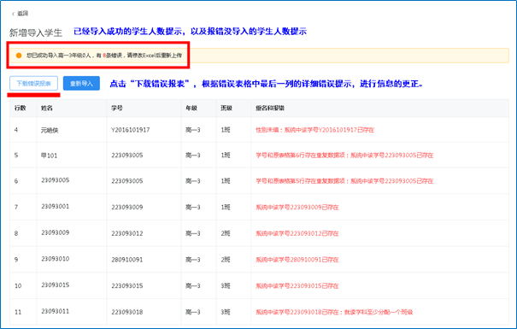
Task: Click the 重新导入 button
Action: click(81, 84)
